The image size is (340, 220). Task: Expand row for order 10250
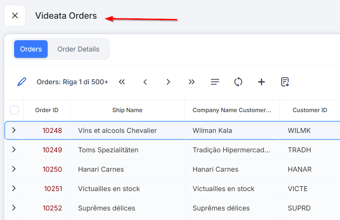pyautogui.click(x=14, y=169)
